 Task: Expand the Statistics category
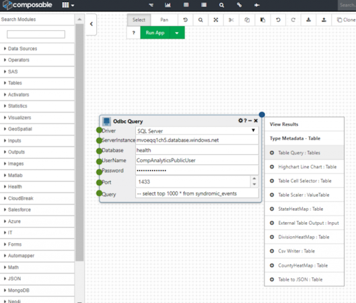click(37, 106)
